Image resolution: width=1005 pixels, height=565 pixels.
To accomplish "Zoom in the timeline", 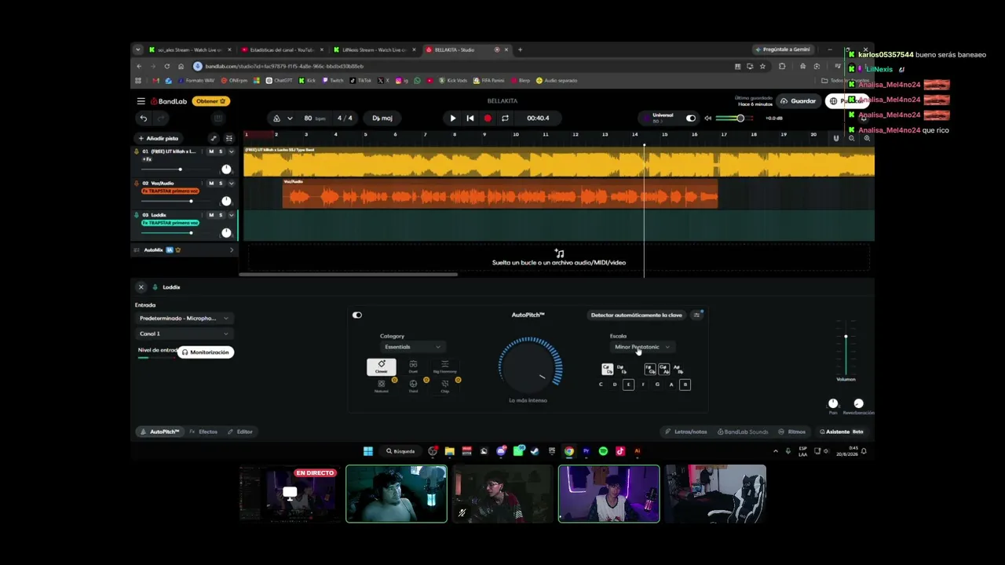I will click(x=867, y=138).
